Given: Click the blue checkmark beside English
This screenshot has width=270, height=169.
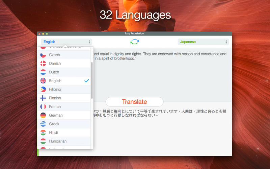Looking at the screenshot, I should click(87, 80).
